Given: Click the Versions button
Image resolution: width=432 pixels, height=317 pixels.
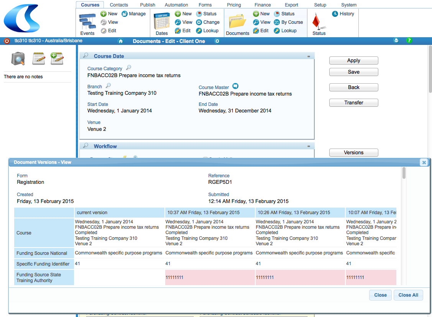Looking at the screenshot, I should click(x=353, y=153).
